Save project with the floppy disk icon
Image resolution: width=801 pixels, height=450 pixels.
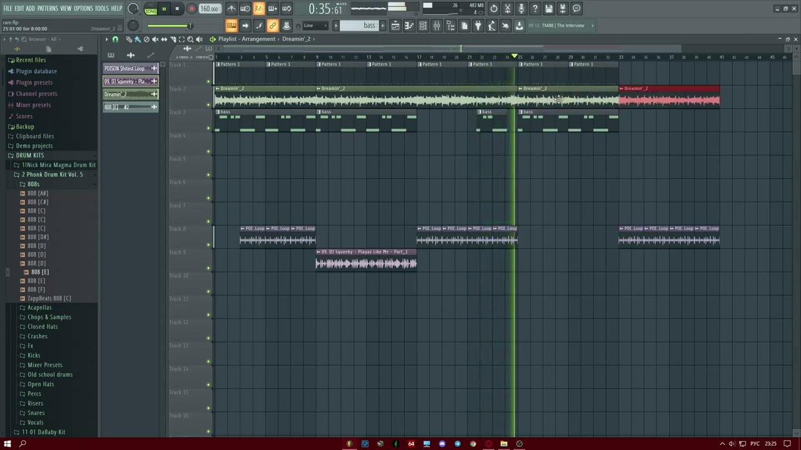point(549,9)
